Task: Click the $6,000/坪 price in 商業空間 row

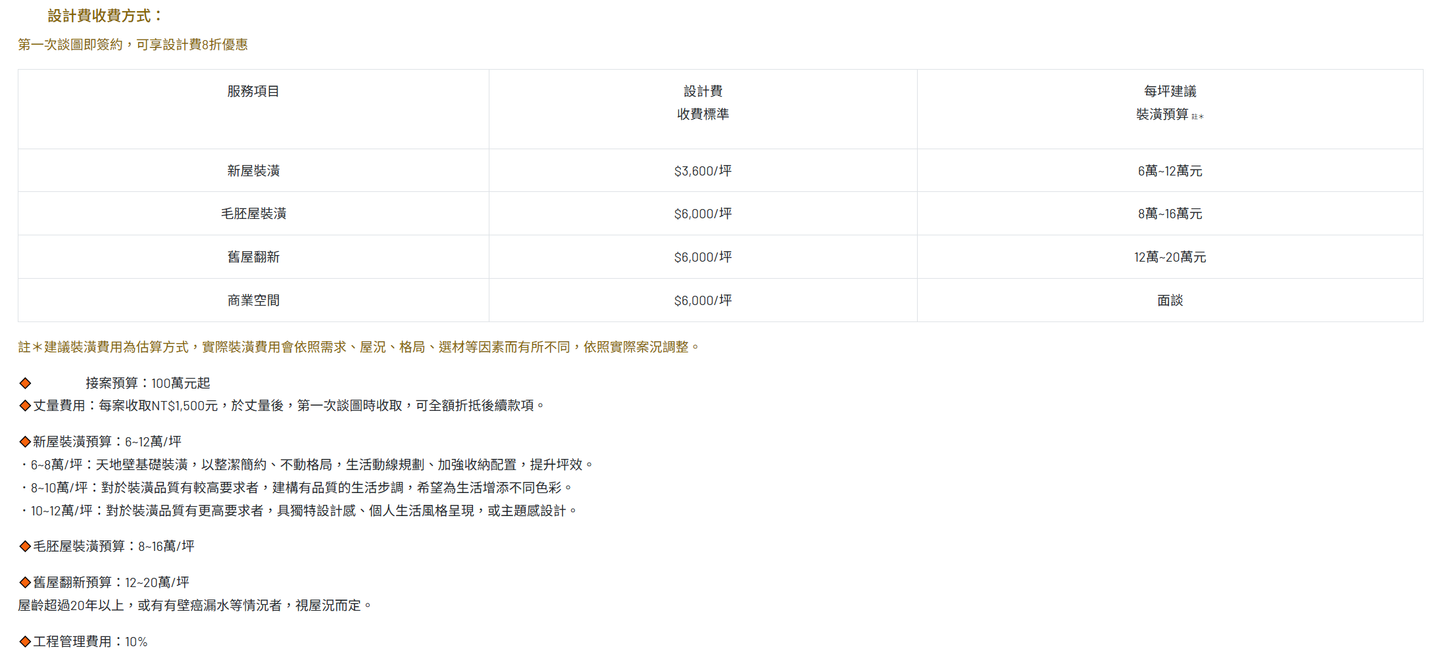Action: pyautogui.click(x=703, y=300)
